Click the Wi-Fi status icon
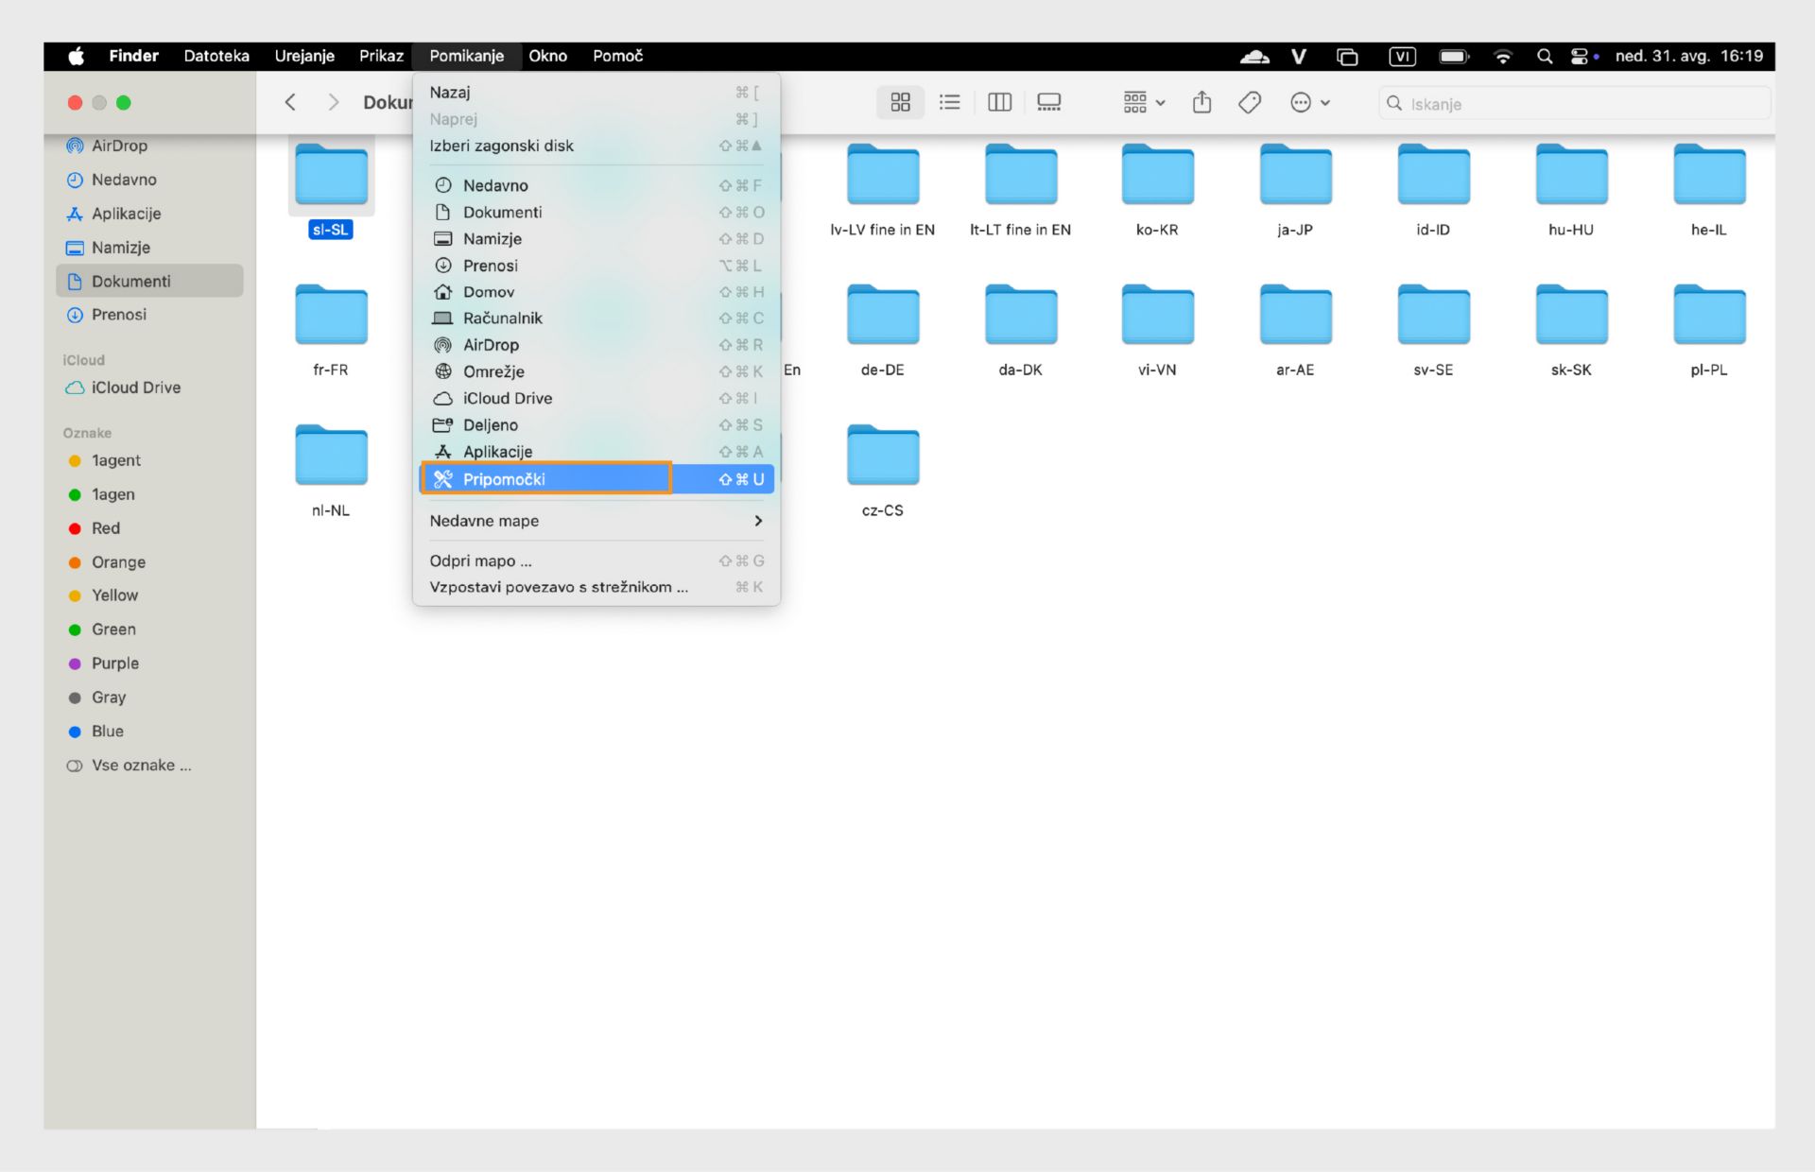This screenshot has width=1815, height=1172. 1502,57
